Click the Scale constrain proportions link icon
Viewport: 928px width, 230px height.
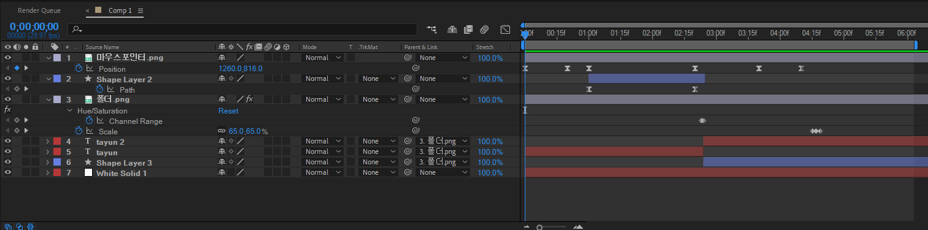point(222,131)
